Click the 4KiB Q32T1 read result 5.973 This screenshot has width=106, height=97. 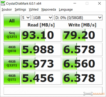41,64
